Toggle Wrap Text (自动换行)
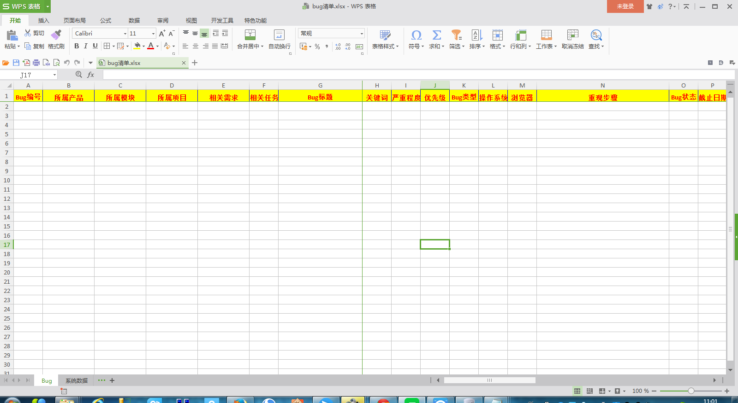Screen dimensions: 738x403 [279, 35]
